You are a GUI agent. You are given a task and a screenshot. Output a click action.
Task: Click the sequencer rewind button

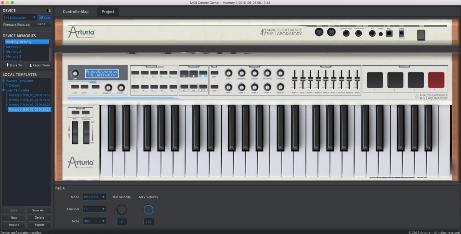pos(184,88)
